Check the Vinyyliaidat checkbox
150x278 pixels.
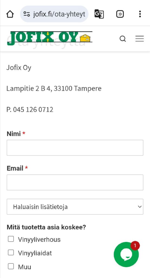11,253
